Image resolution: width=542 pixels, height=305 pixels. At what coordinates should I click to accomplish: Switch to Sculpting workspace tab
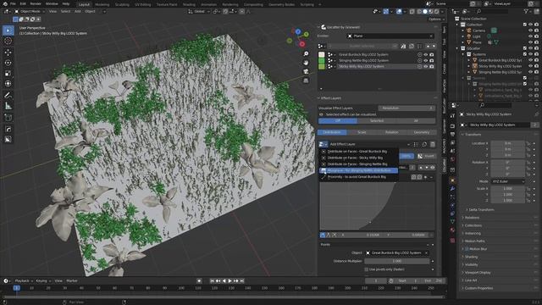pyautogui.click(x=122, y=4)
